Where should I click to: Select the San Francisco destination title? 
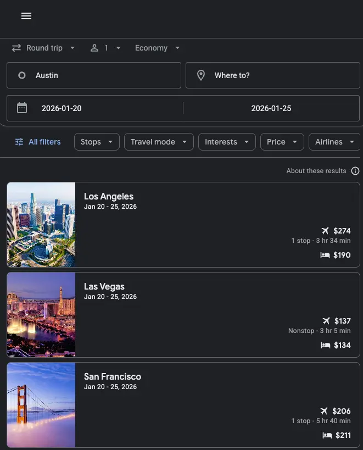(113, 376)
